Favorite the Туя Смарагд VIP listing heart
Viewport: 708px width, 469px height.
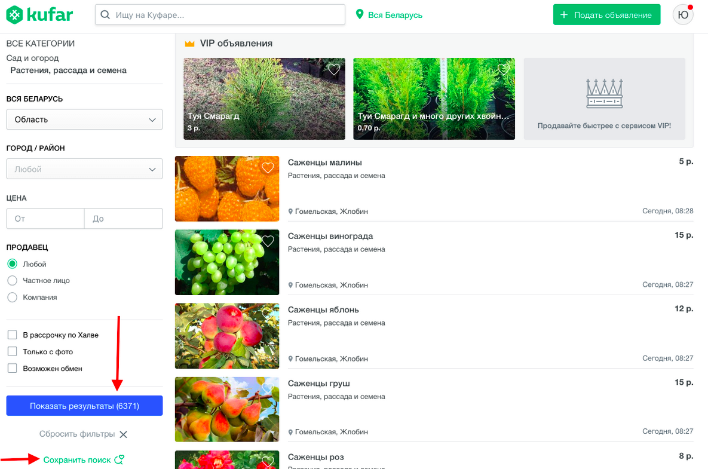(333, 69)
